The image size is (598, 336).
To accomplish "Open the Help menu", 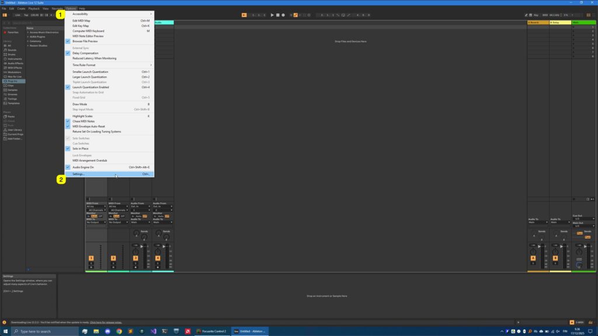I will pos(80,8).
